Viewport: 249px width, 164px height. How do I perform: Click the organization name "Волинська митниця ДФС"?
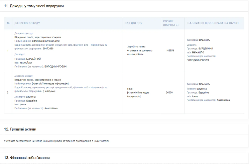click(x=46, y=41)
